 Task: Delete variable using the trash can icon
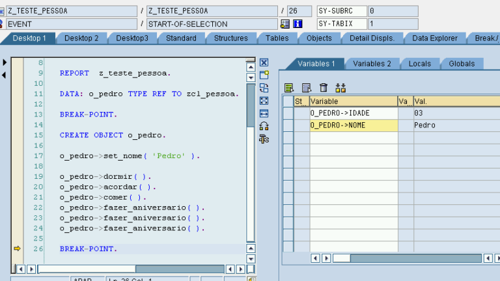(x=324, y=88)
